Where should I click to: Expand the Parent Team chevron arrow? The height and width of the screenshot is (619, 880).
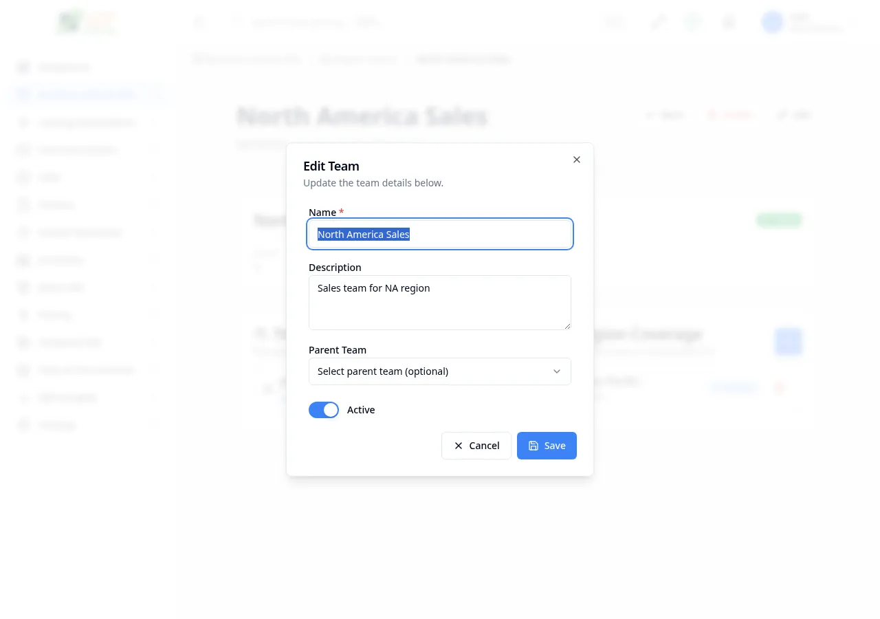pos(557,371)
